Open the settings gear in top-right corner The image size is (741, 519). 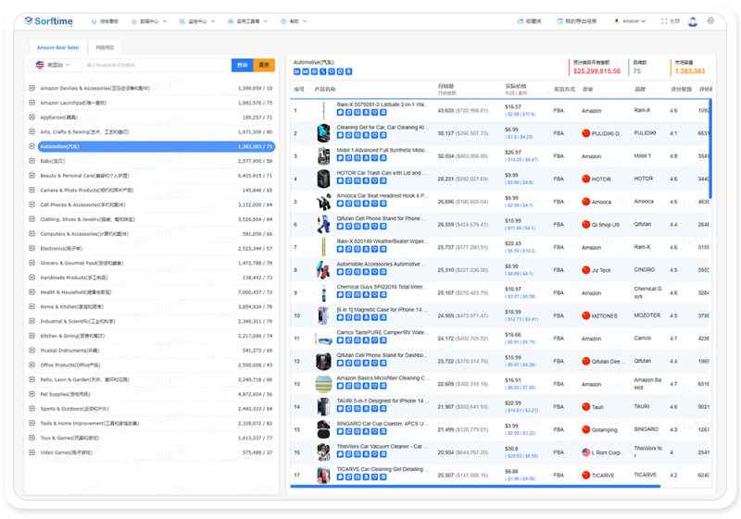pyautogui.click(x=710, y=20)
